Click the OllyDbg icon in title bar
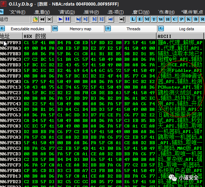The width and height of the screenshot is (205, 187). pyautogui.click(x=3, y=3)
